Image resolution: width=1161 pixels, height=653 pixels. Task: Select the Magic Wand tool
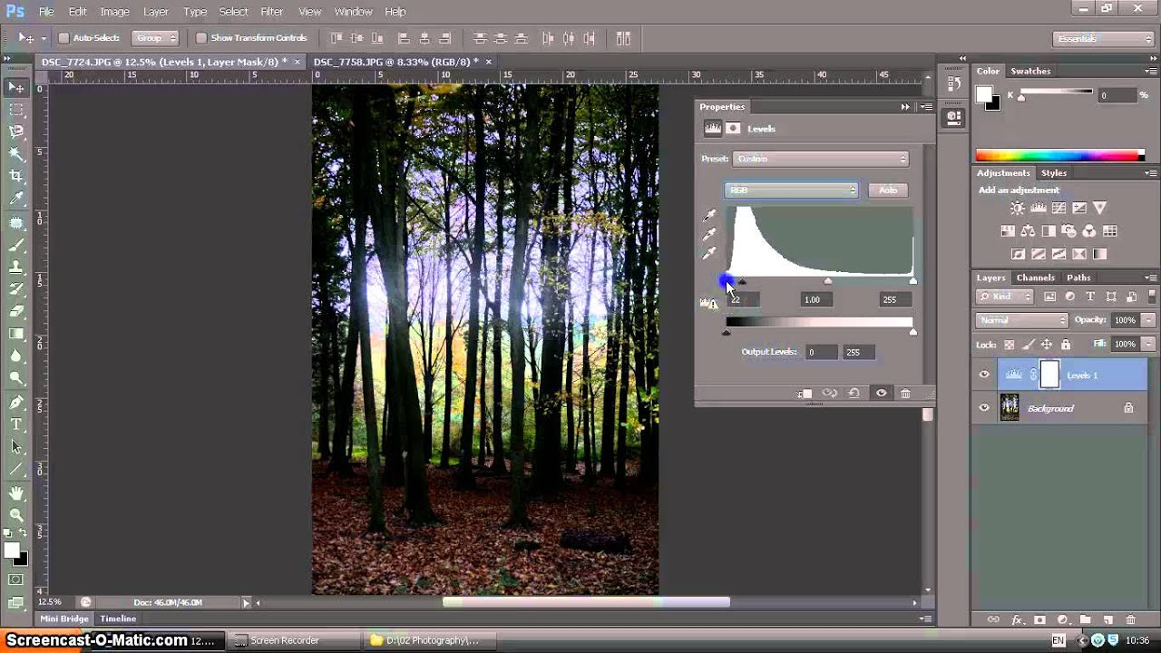click(x=16, y=154)
